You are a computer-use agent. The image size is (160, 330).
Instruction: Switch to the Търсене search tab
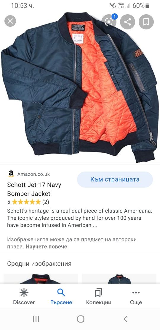pyautogui.click(x=61, y=297)
